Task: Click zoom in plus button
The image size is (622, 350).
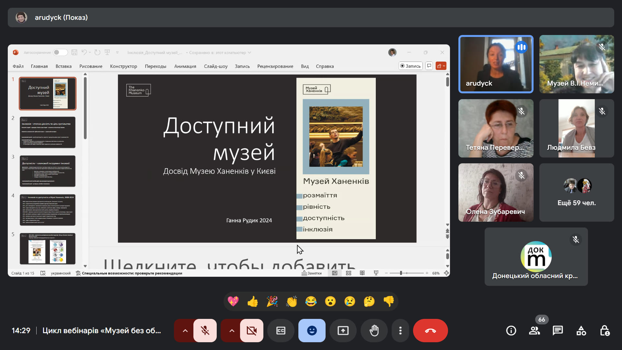Action: pos(427,273)
